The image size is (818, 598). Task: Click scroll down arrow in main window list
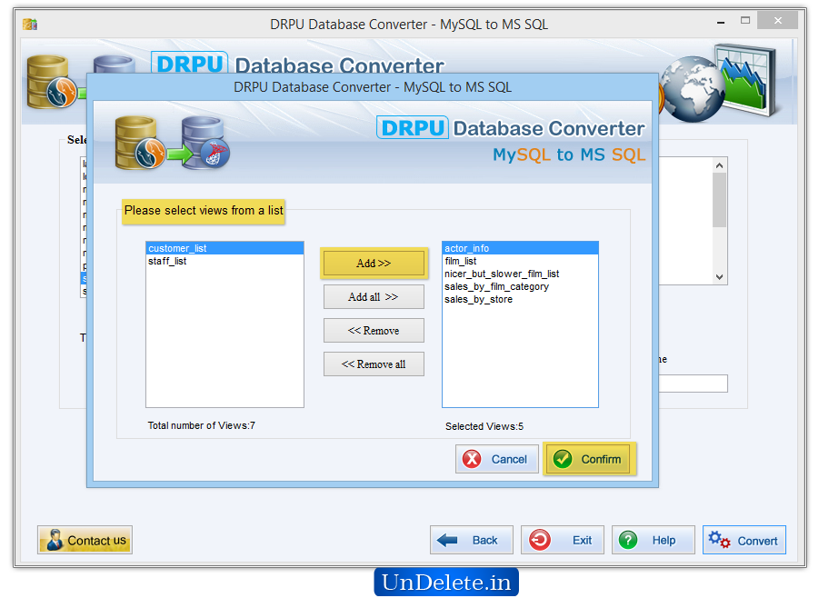[x=720, y=277]
